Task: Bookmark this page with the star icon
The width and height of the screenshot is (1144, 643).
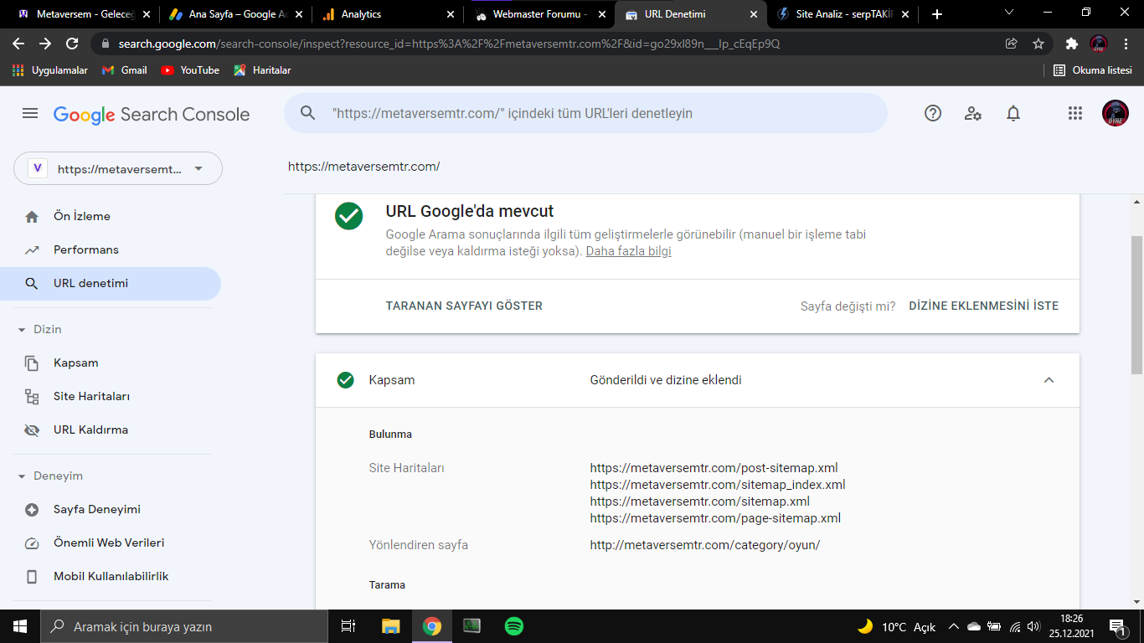Action: click(x=1038, y=44)
